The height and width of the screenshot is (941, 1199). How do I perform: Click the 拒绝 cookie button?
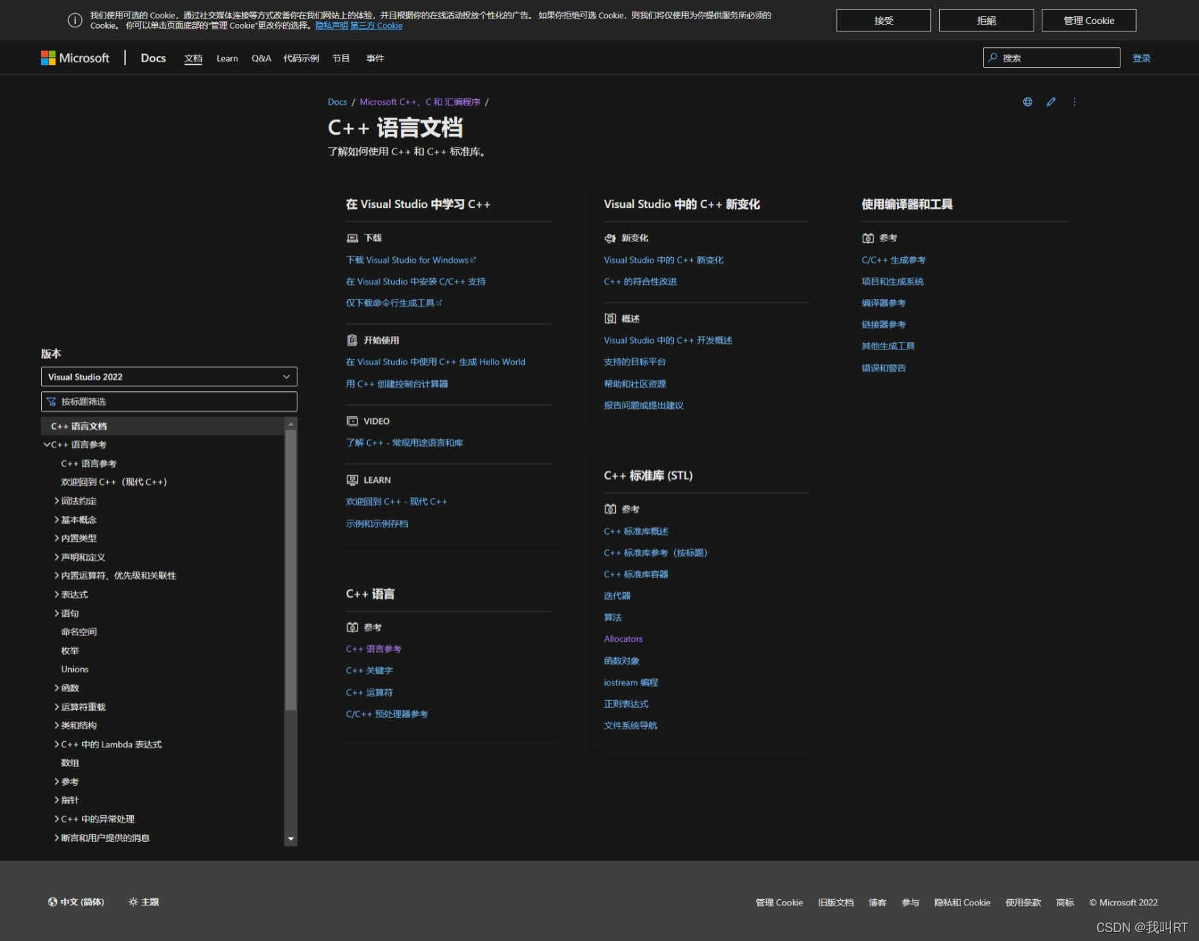[986, 21]
